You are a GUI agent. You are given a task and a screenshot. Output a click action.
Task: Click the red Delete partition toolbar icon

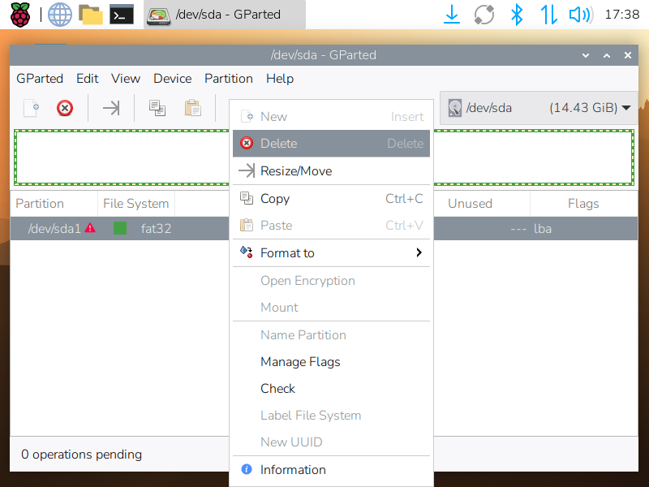pyautogui.click(x=65, y=108)
